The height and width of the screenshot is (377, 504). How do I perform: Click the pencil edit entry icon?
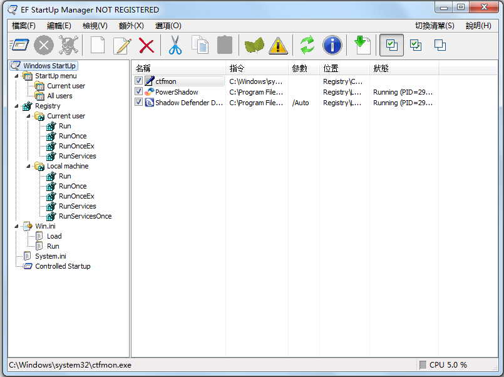click(x=122, y=45)
